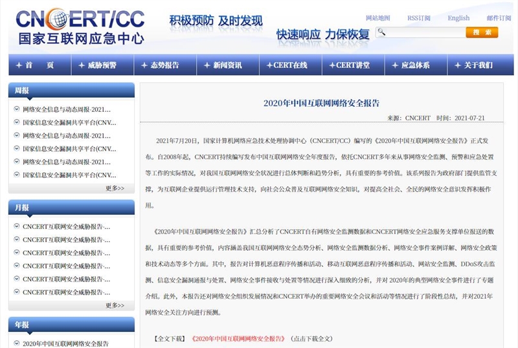Open the 威胁预警 navigation menu

coord(102,65)
